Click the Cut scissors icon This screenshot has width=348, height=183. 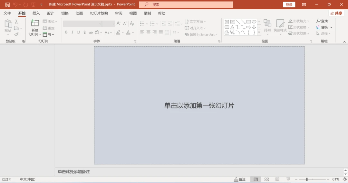[x=16, y=22]
